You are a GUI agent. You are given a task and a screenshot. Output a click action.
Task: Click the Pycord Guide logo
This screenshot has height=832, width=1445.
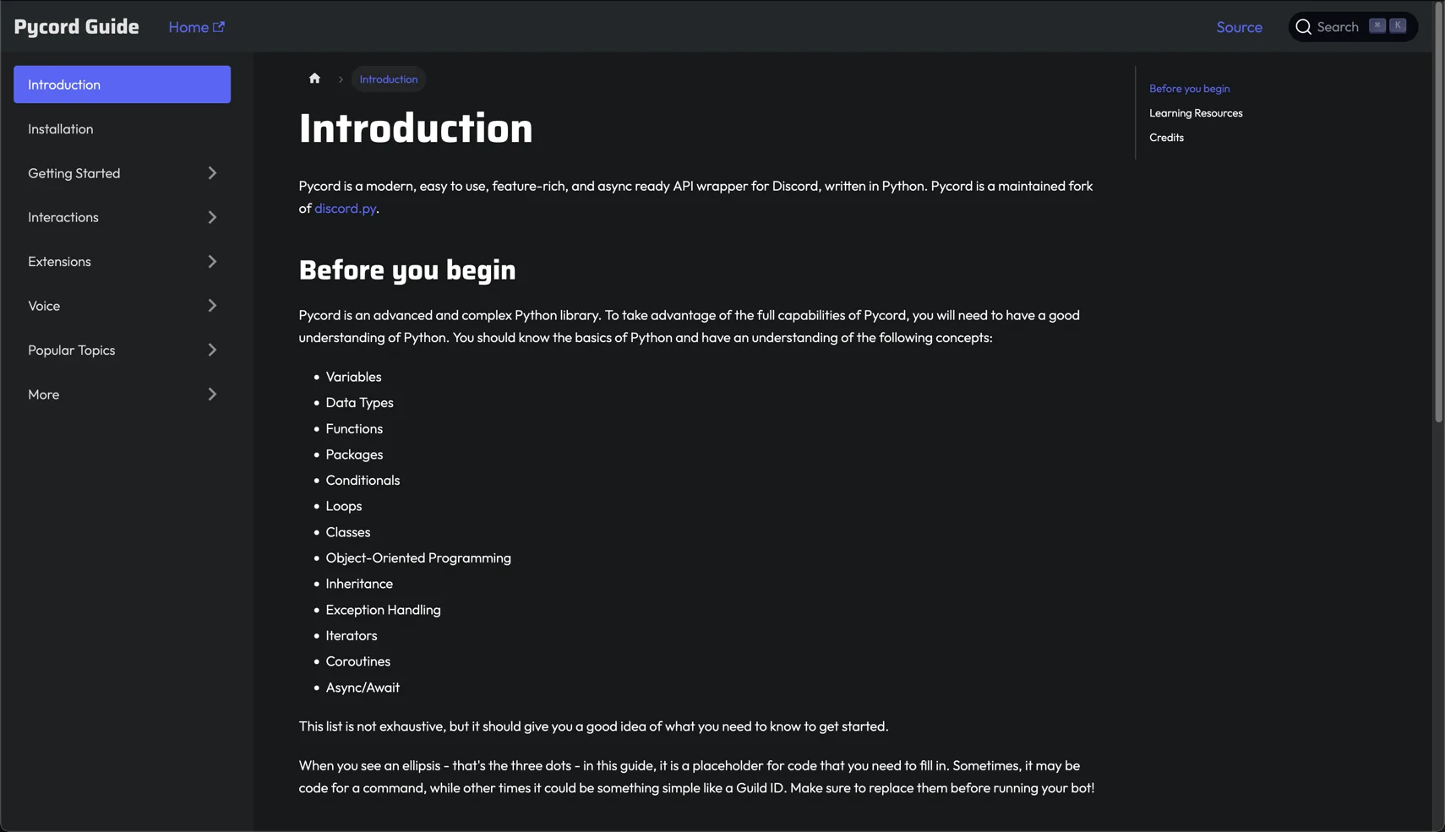tap(75, 26)
